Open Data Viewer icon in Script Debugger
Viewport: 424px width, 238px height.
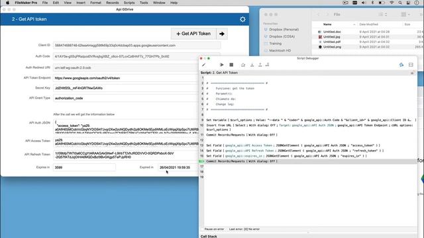(x=411, y=65)
